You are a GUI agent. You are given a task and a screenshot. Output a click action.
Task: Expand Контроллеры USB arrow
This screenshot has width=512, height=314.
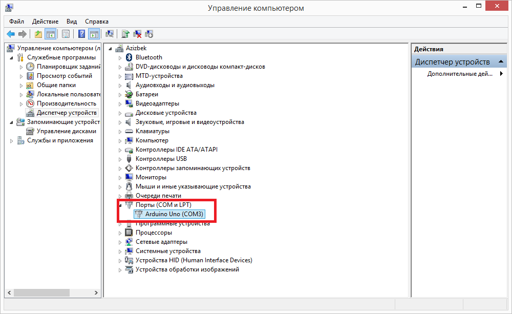(x=120, y=159)
